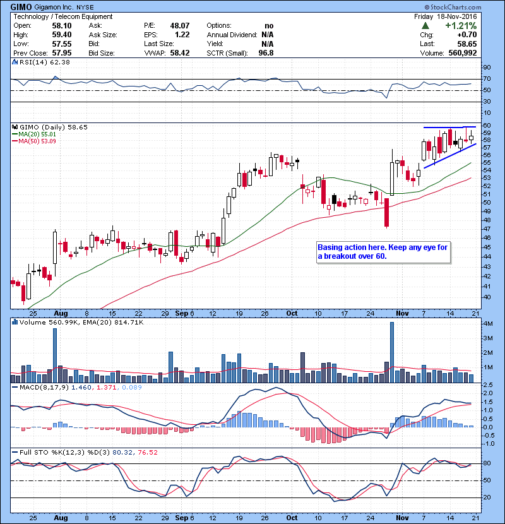
Task: Click the Ask Size label
Action: (103, 35)
